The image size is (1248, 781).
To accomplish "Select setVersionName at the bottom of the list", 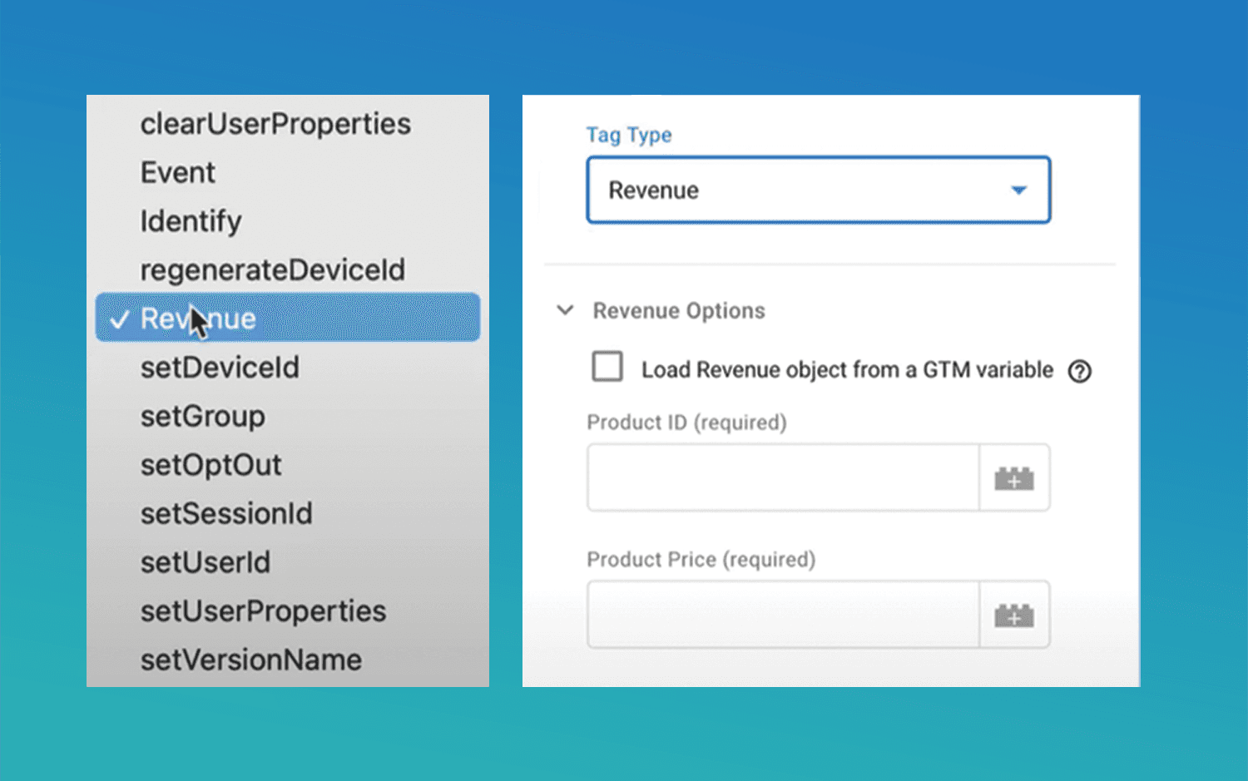I will pos(250,659).
